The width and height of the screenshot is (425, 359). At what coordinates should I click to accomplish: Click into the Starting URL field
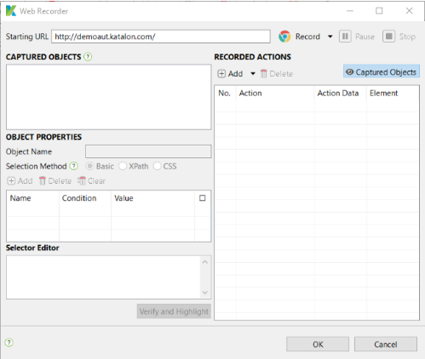coord(161,37)
